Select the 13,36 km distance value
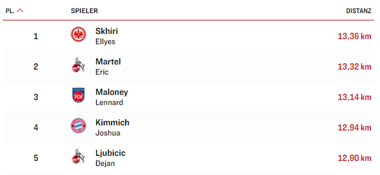This screenshot has width=380, height=175. pos(354,36)
